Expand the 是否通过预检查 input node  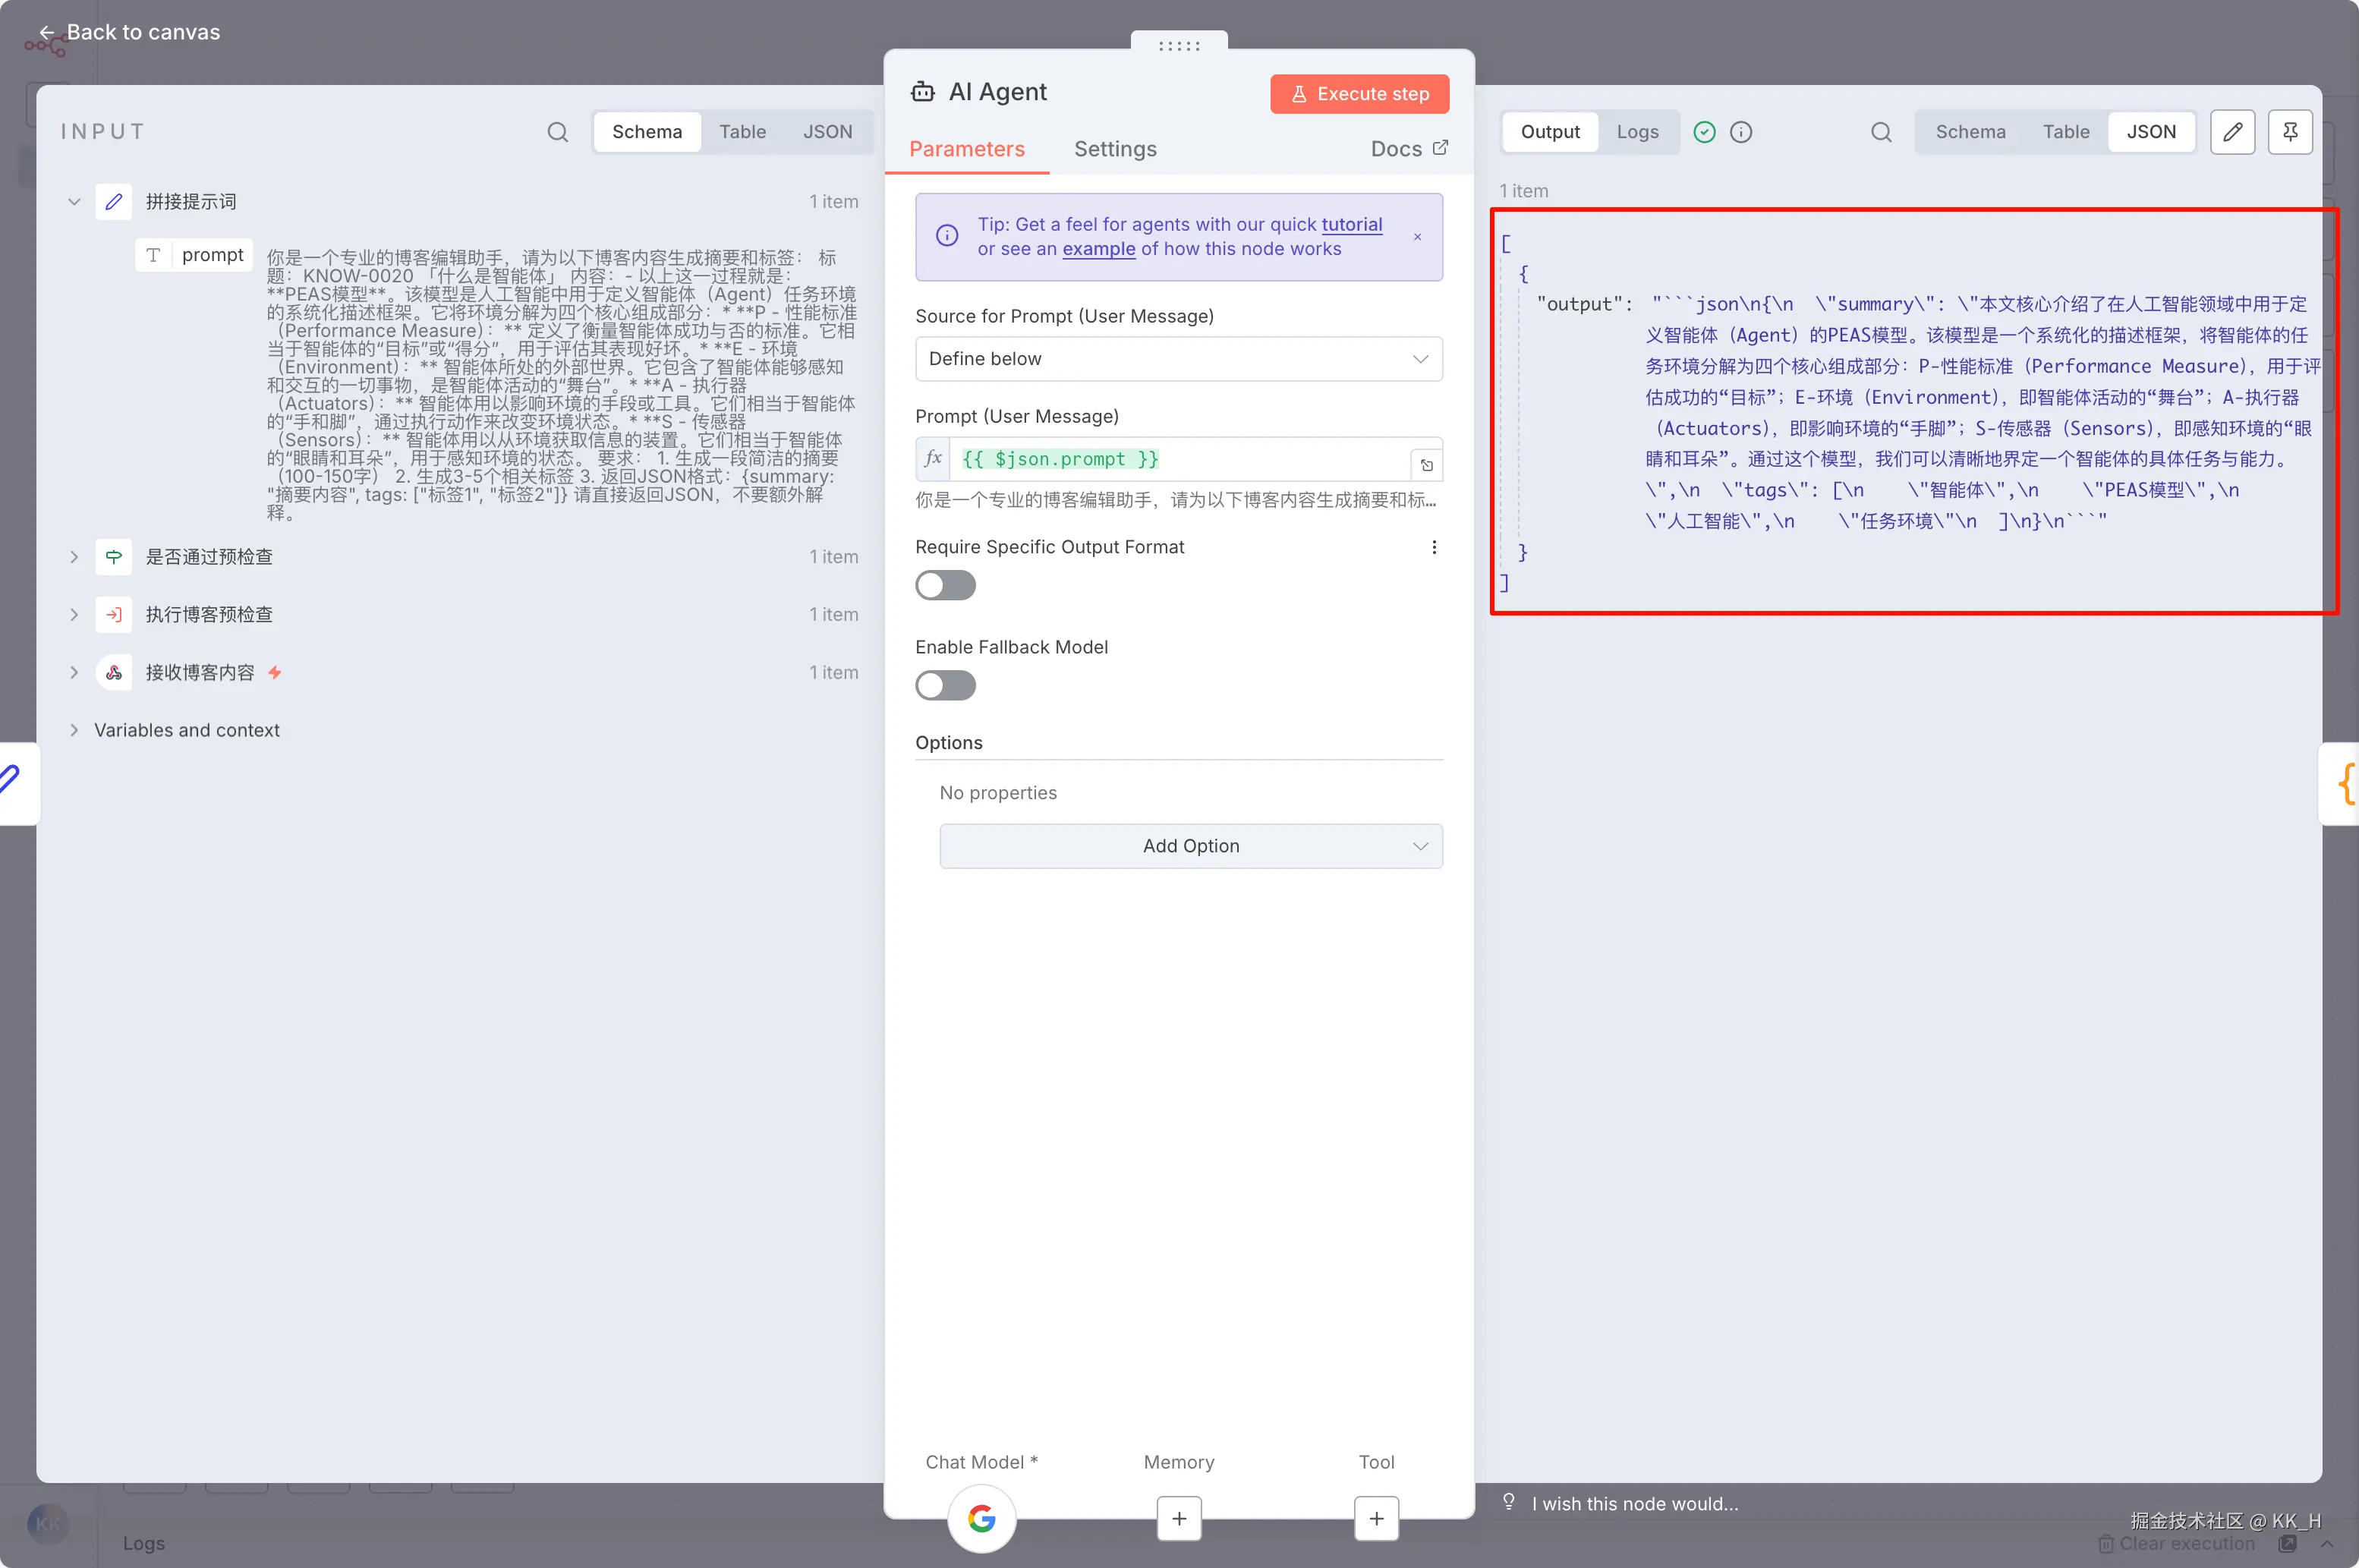pyautogui.click(x=74, y=557)
